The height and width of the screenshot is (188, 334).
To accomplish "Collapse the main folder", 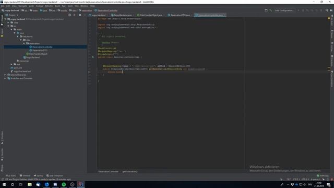I will (11, 29).
